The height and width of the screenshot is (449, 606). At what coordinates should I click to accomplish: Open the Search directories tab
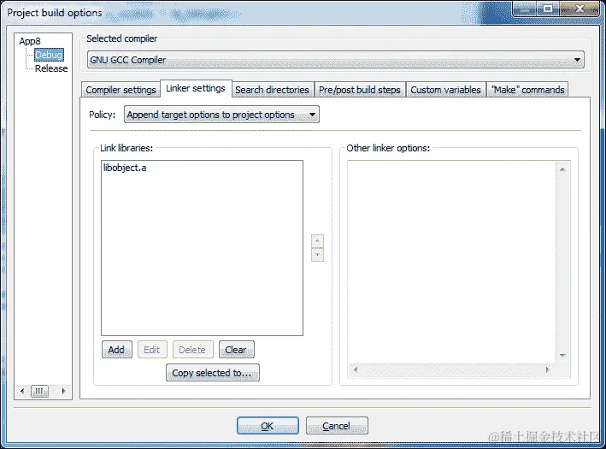(x=272, y=90)
